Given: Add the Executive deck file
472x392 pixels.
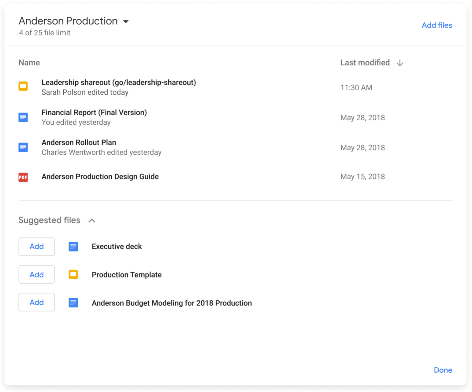Looking at the screenshot, I should pyautogui.click(x=37, y=247).
